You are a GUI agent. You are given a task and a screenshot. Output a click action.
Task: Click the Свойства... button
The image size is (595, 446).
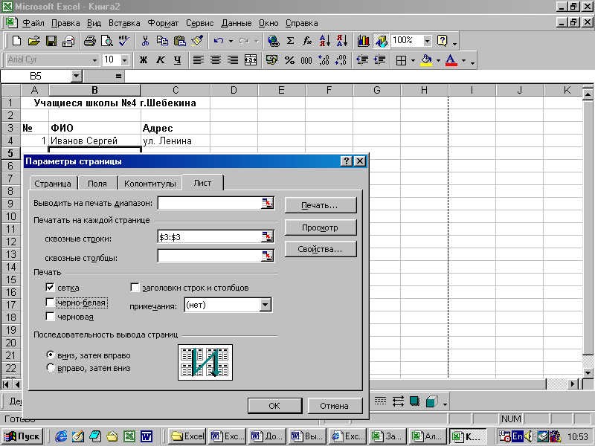click(321, 249)
